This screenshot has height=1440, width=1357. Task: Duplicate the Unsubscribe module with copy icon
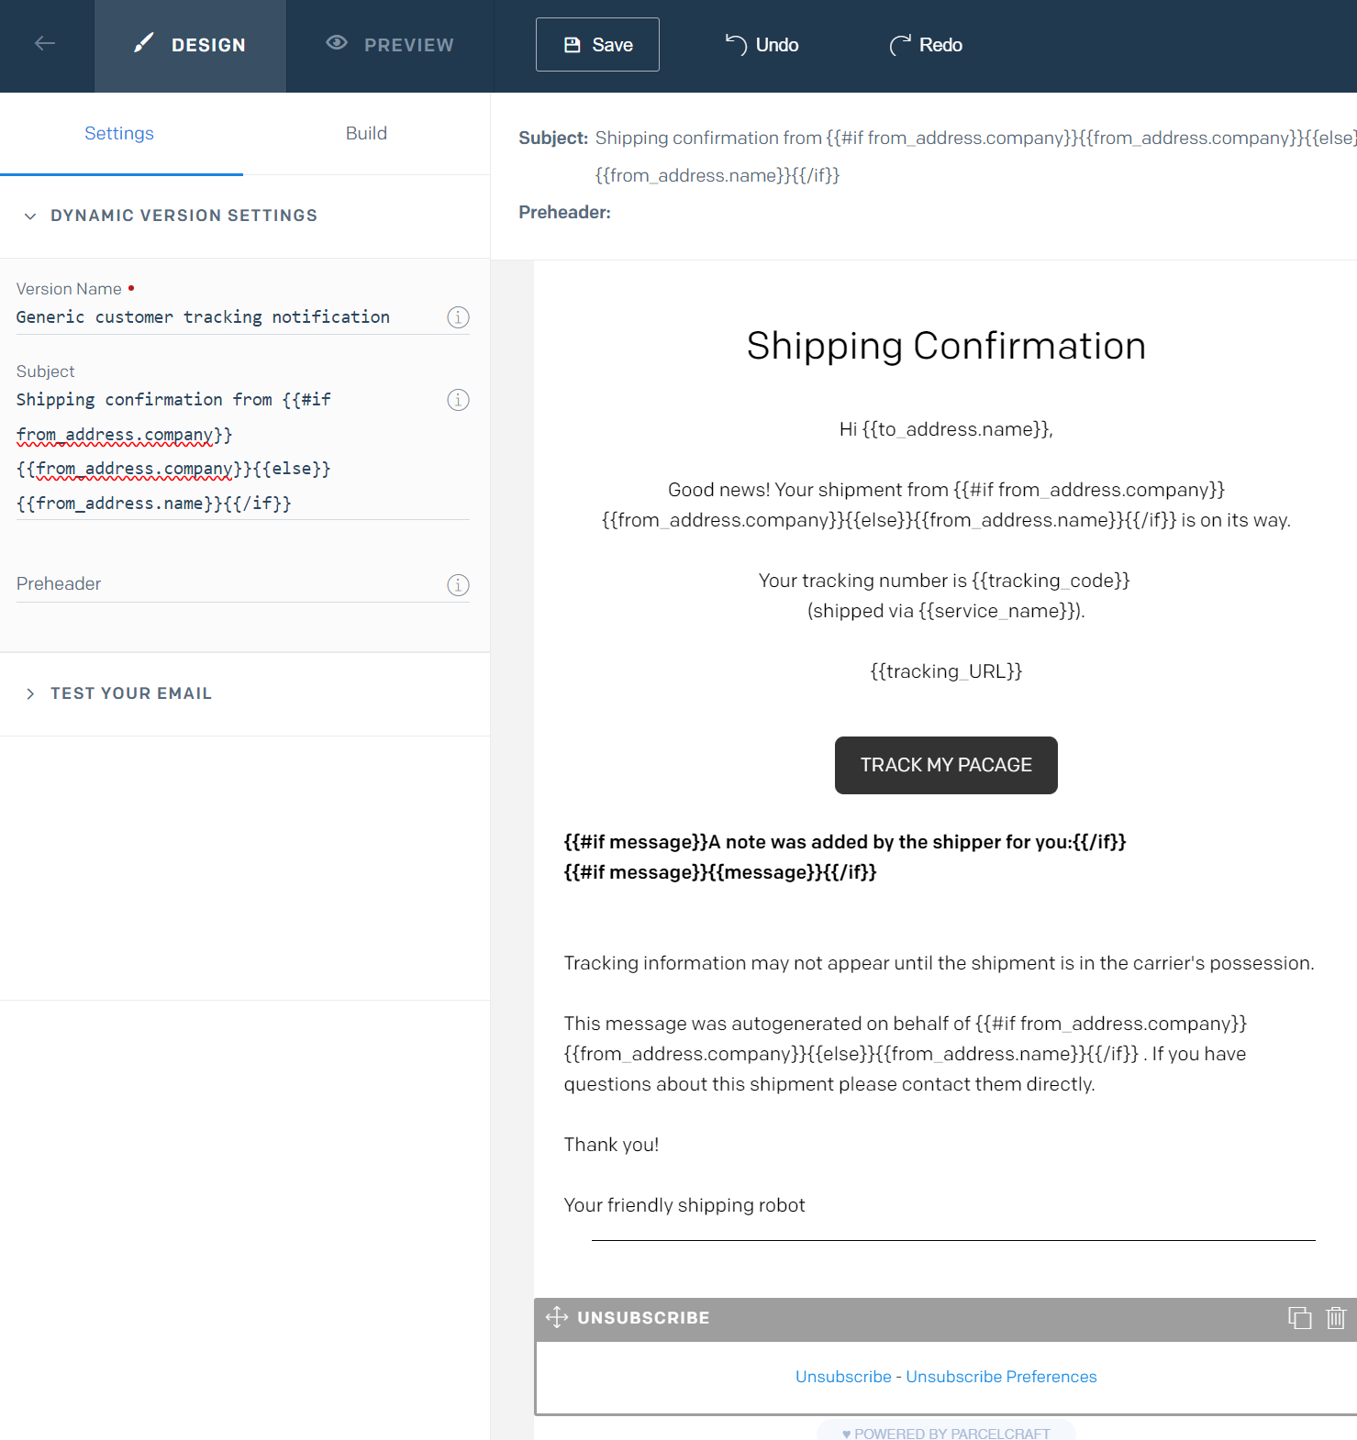click(x=1299, y=1318)
